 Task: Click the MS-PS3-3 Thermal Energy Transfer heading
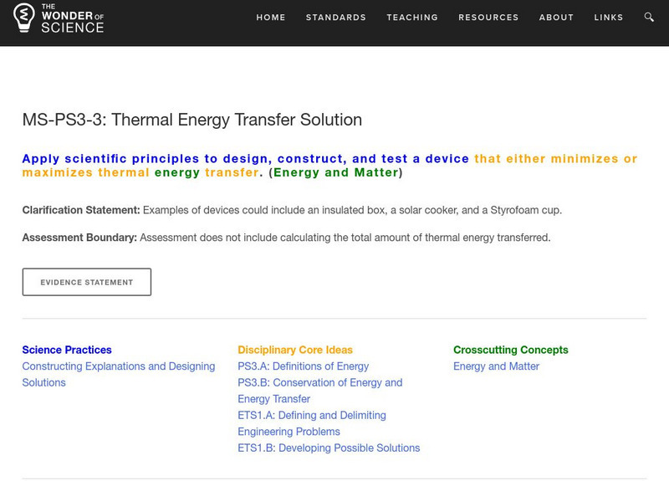point(192,120)
